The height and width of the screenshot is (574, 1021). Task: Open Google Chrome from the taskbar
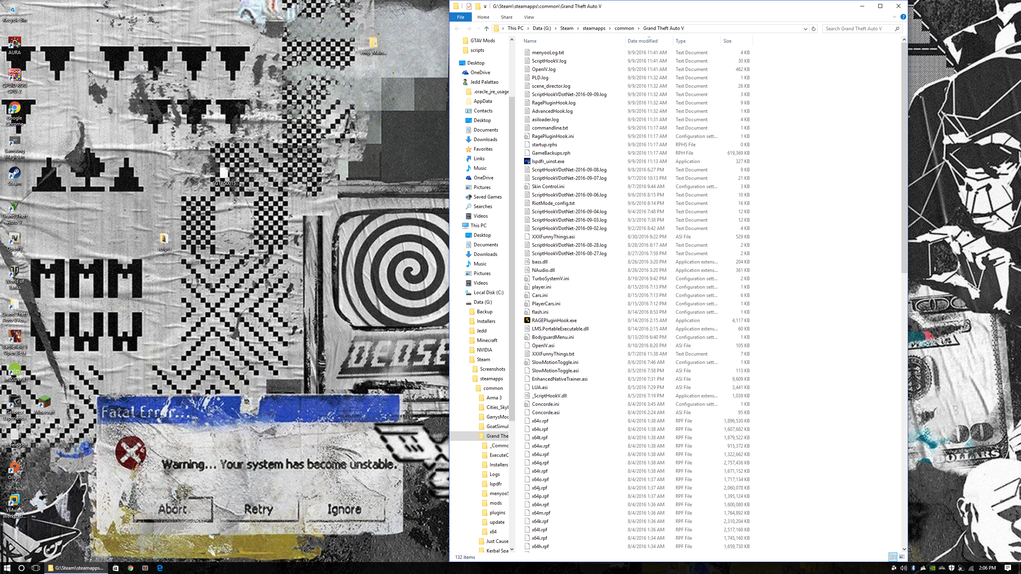tap(130, 568)
